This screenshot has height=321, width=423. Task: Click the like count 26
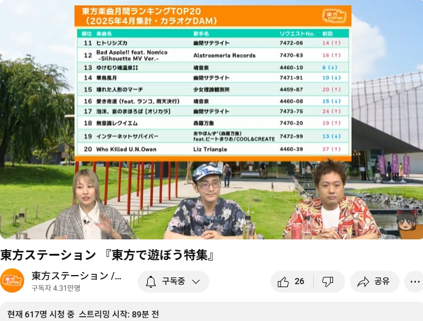tap(299, 282)
